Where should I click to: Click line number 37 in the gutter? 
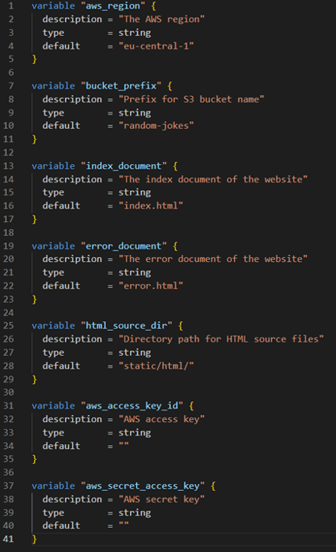click(x=9, y=486)
